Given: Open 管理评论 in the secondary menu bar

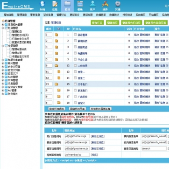Looking at the screenshot, I should 61,15.
